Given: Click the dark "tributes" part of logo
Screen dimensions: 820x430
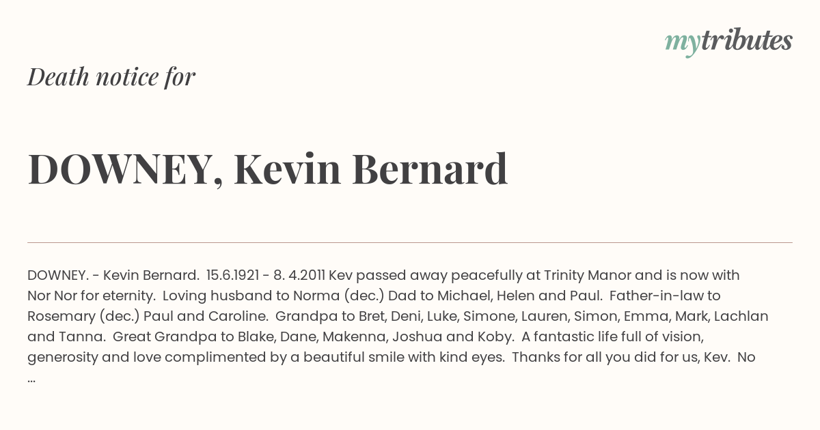Looking at the screenshot, I should [746, 40].
